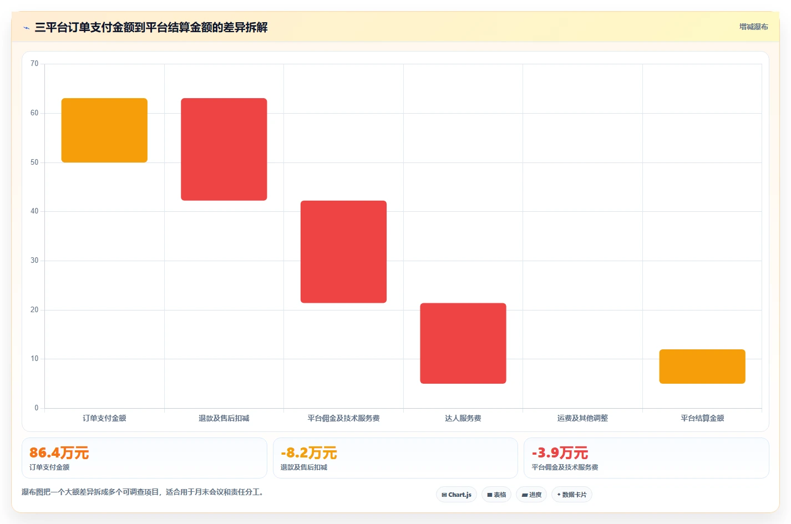Click the y-axis value 10
Image resolution: width=791 pixels, height=524 pixels.
[x=34, y=359]
